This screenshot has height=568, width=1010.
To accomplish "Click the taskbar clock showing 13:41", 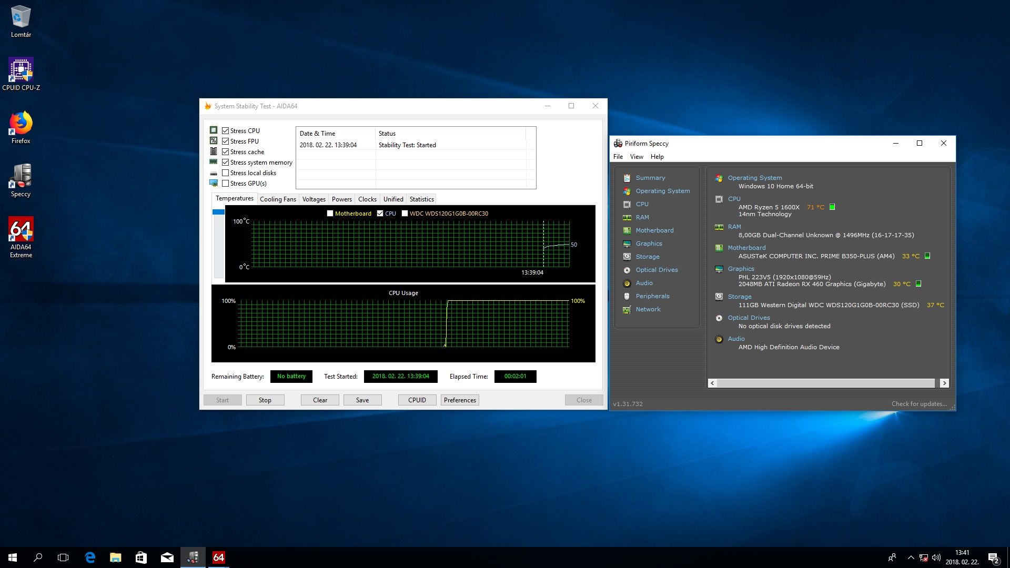I will tap(962, 557).
